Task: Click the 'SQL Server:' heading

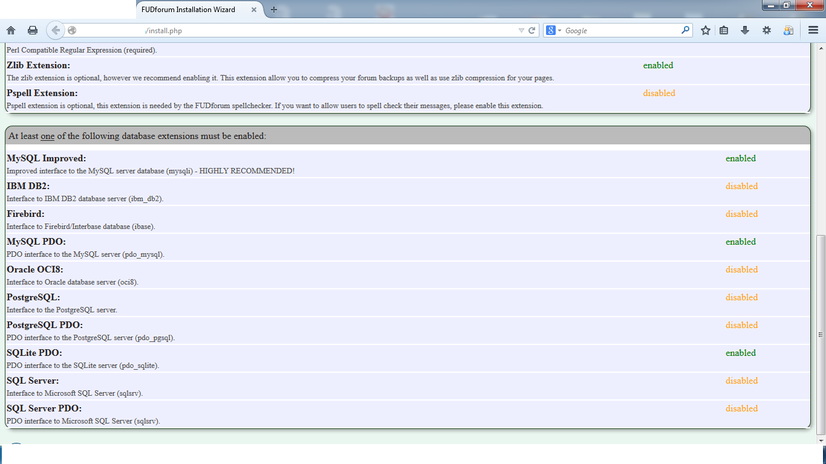Action: click(x=33, y=381)
